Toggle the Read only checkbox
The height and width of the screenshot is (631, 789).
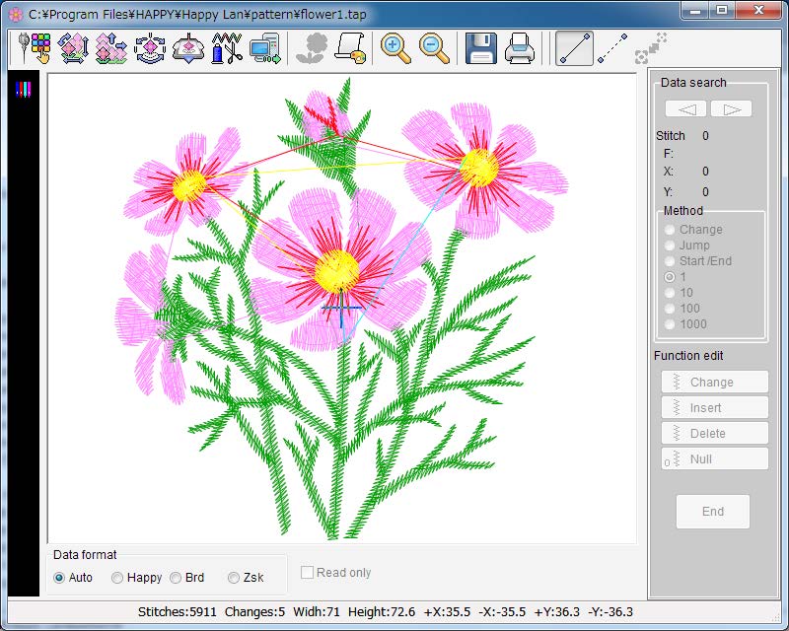pos(307,573)
